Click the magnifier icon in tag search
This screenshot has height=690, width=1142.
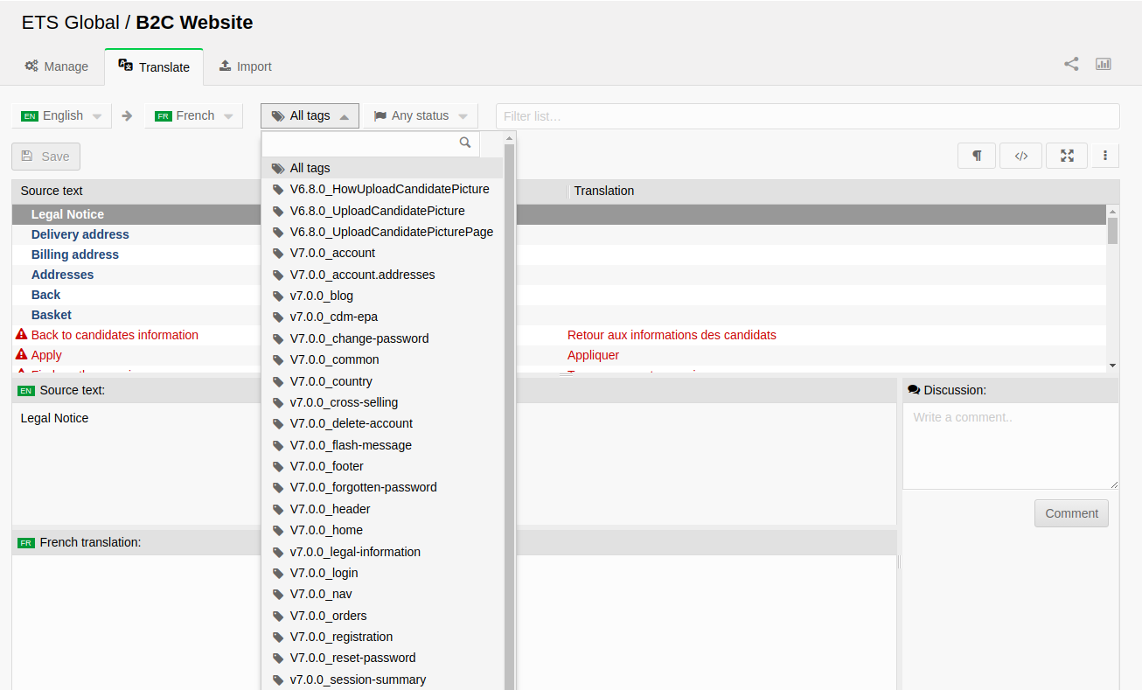click(465, 143)
